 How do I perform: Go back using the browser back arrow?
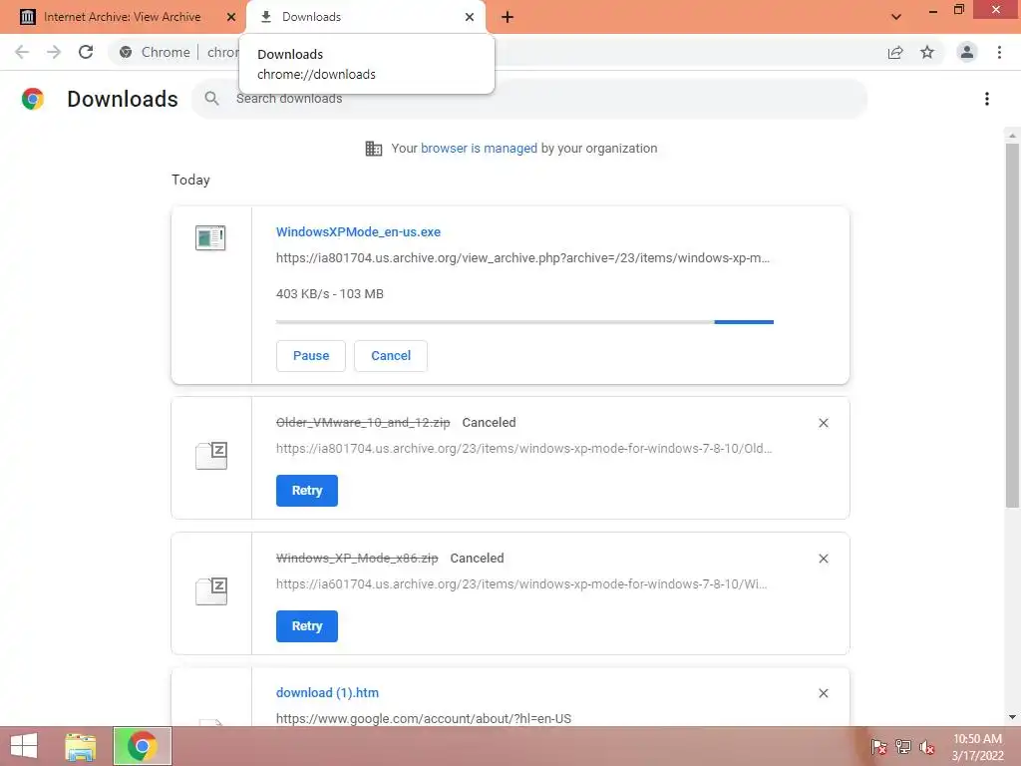(x=22, y=52)
